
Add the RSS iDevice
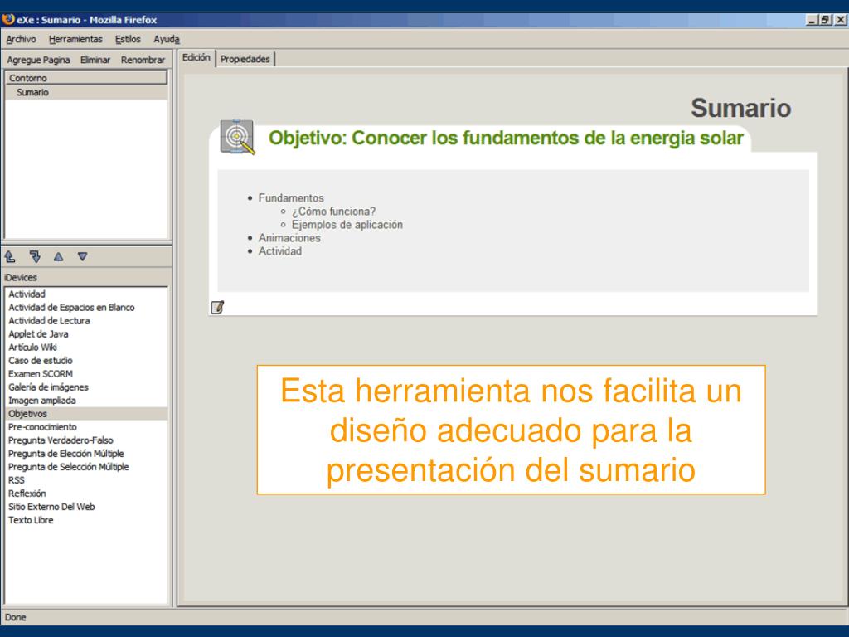point(86,480)
